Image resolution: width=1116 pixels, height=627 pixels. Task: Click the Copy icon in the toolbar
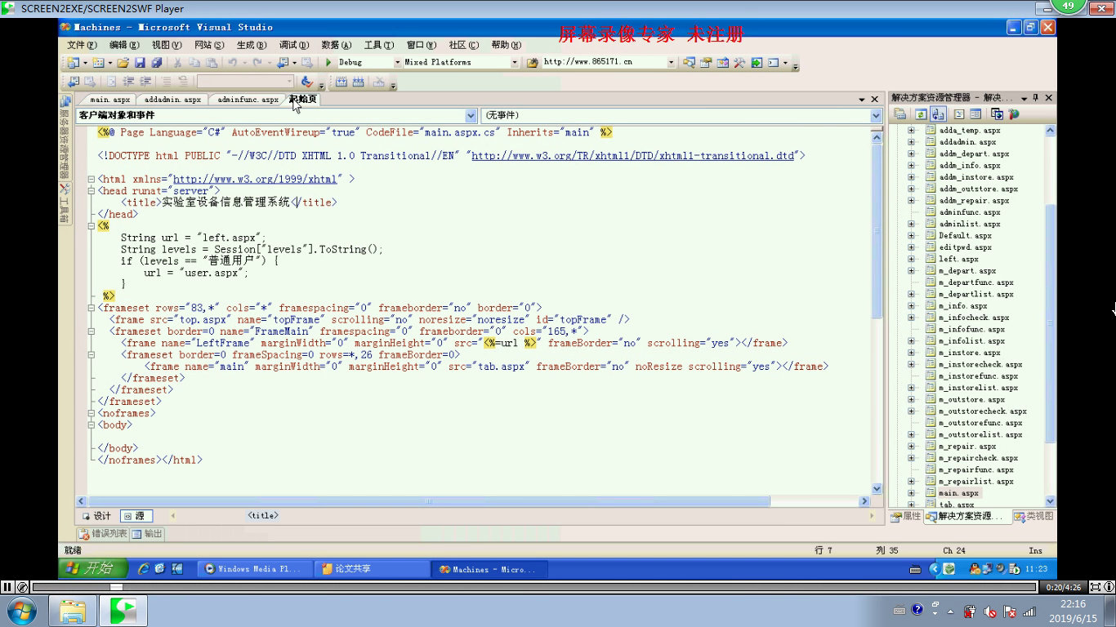tap(194, 62)
